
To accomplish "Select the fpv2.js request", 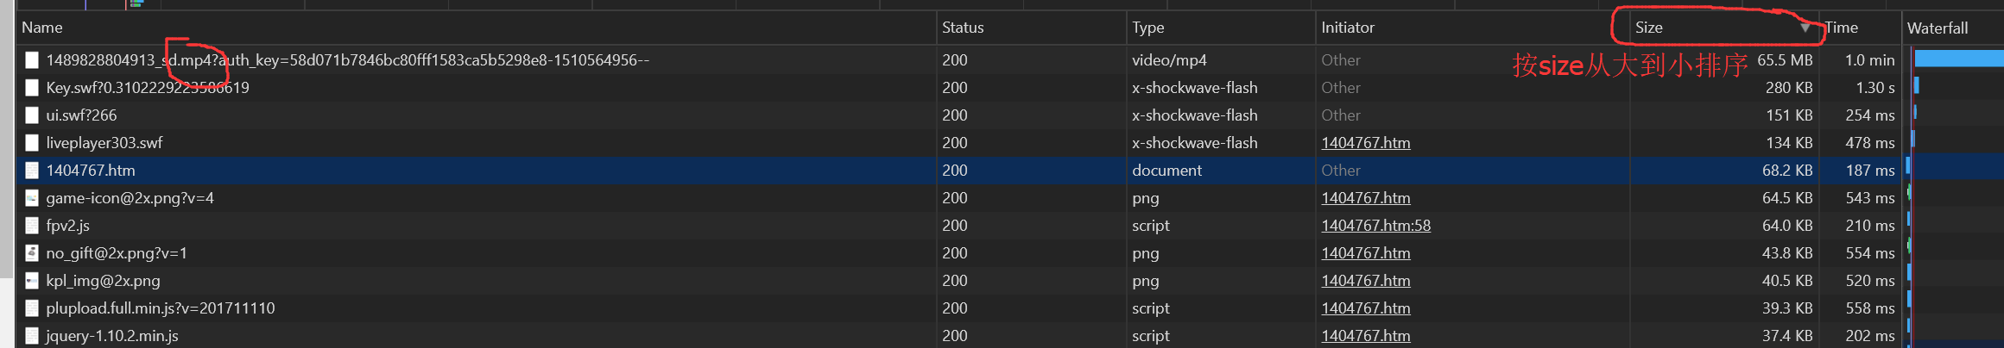I will coord(68,226).
